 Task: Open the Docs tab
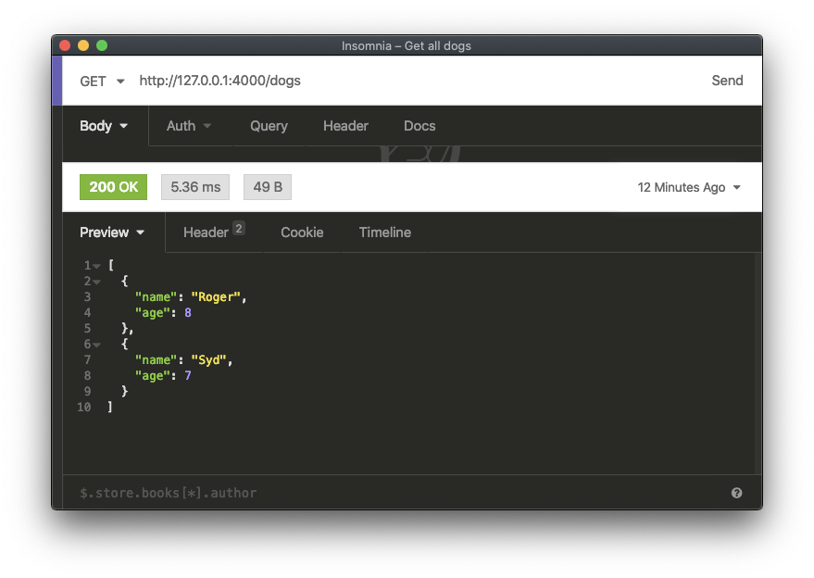(x=420, y=126)
